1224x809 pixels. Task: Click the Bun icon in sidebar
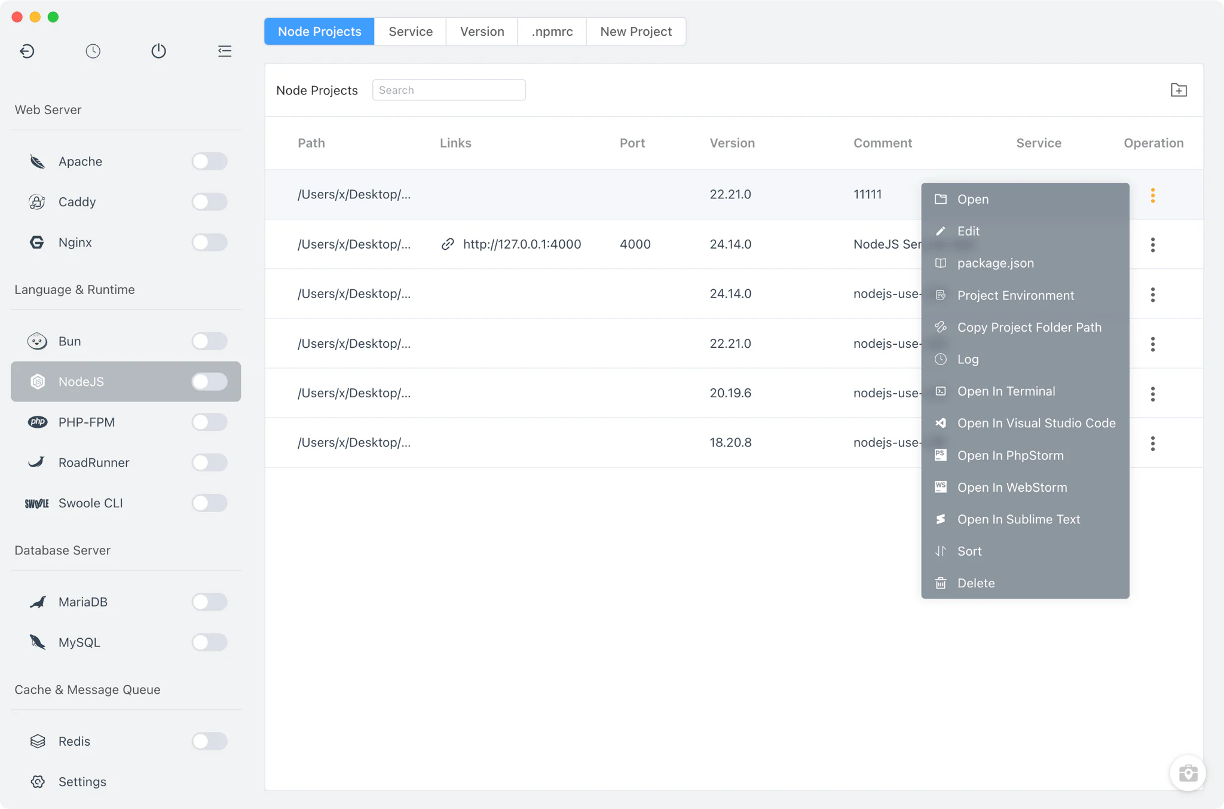pos(37,341)
